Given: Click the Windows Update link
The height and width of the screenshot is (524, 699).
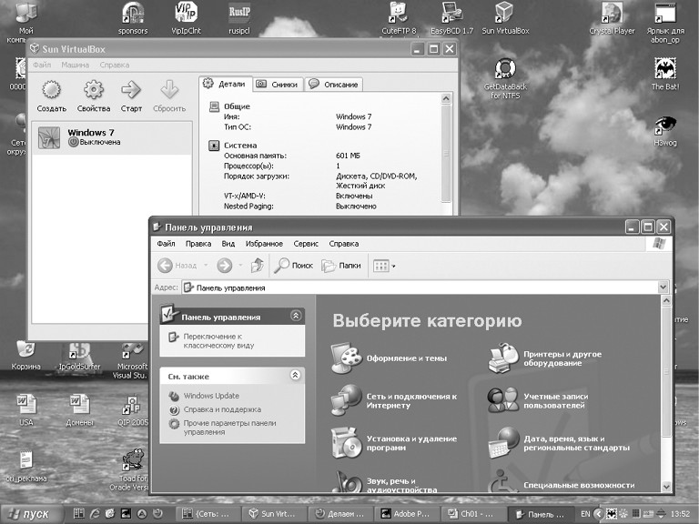Looking at the screenshot, I should 210,396.
